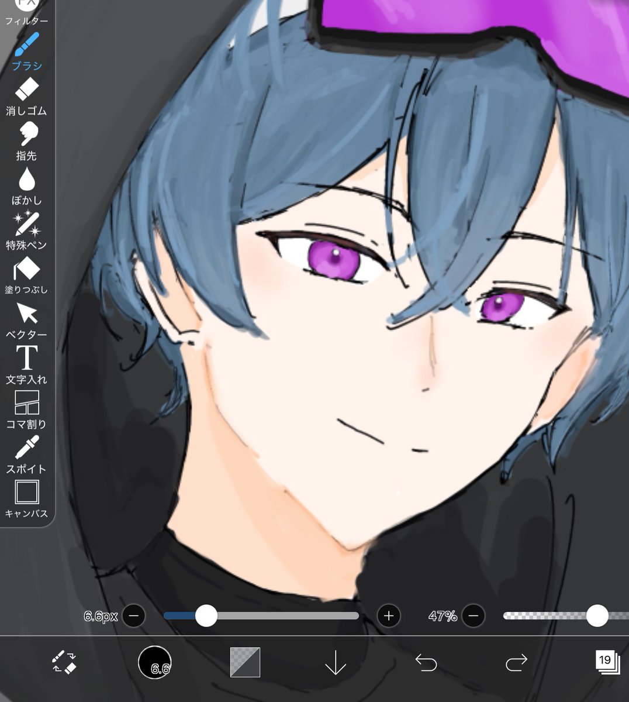Select the 特殊ペン special pen tool
This screenshot has width=629, height=702.
coord(26,231)
